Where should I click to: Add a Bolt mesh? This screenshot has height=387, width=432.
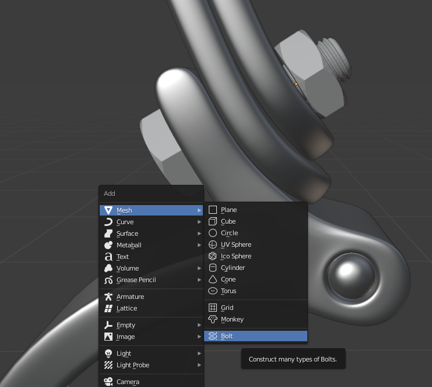tap(256, 336)
